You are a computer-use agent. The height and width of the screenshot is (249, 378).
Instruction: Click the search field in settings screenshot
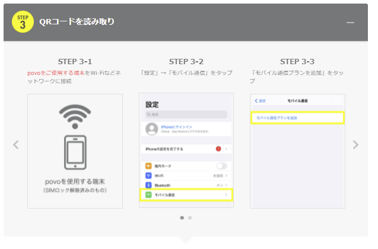click(186, 114)
